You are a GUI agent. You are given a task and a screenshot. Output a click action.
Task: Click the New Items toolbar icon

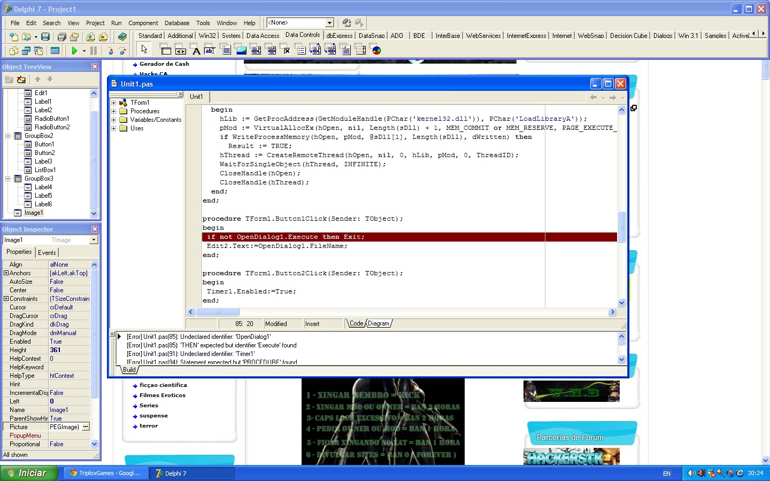point(13,37)
